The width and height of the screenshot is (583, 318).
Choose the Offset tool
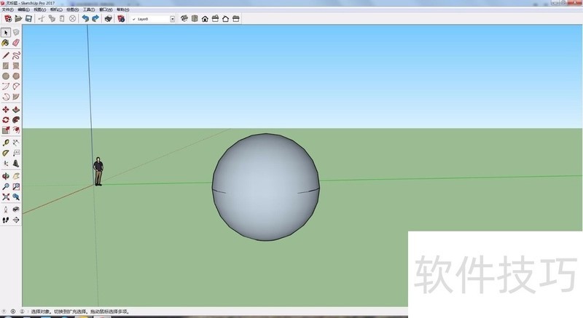tap(16, 130)
